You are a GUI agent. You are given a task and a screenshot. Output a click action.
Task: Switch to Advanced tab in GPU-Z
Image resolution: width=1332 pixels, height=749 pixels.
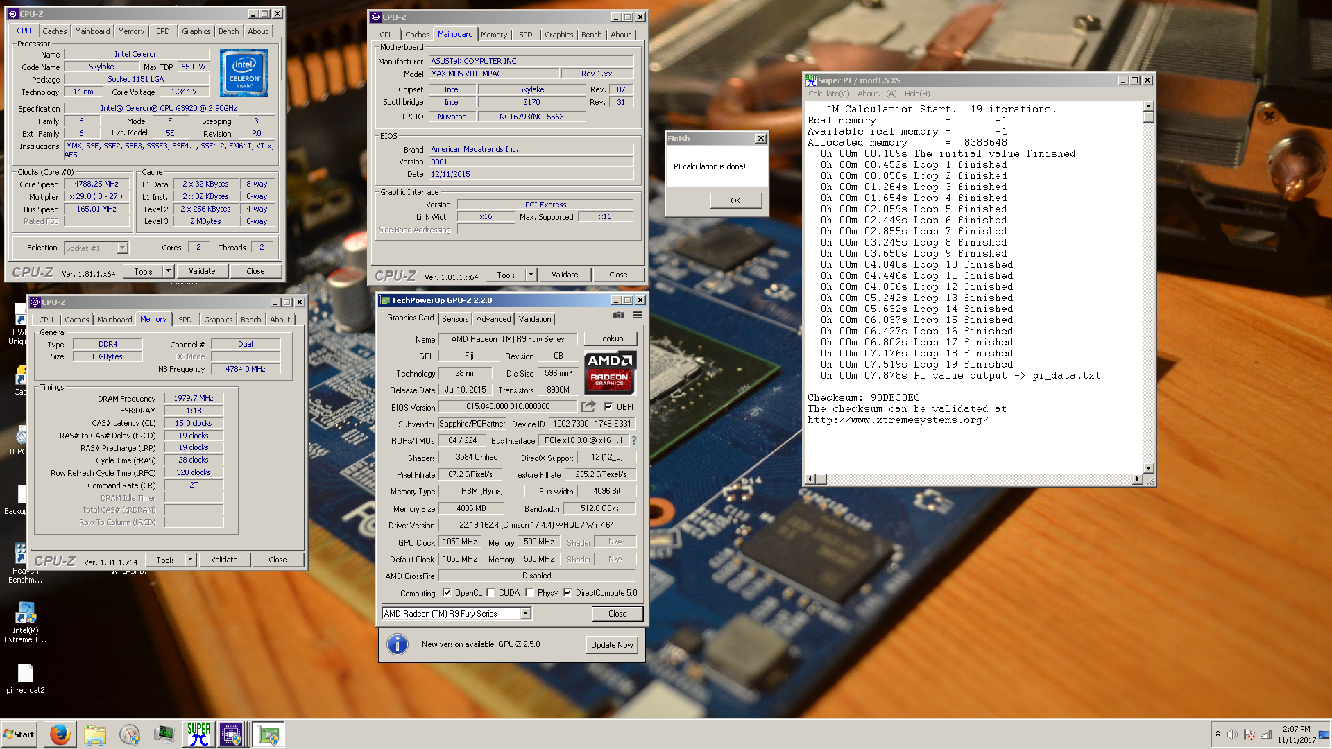click(494, 319)
